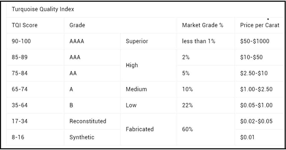Screen dimensions: 286x150
Task: Select the Superior quality cell
Action: point(137,41)
